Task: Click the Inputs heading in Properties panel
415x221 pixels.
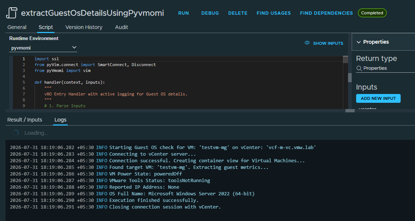Action: point(366,87)
